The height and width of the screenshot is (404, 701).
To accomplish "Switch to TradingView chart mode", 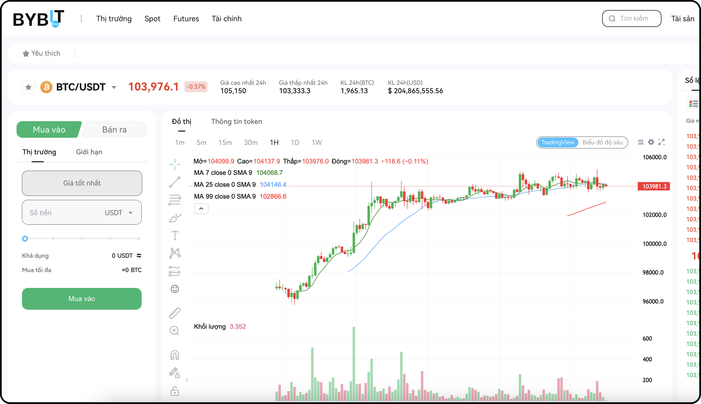I will coord(558,143).
